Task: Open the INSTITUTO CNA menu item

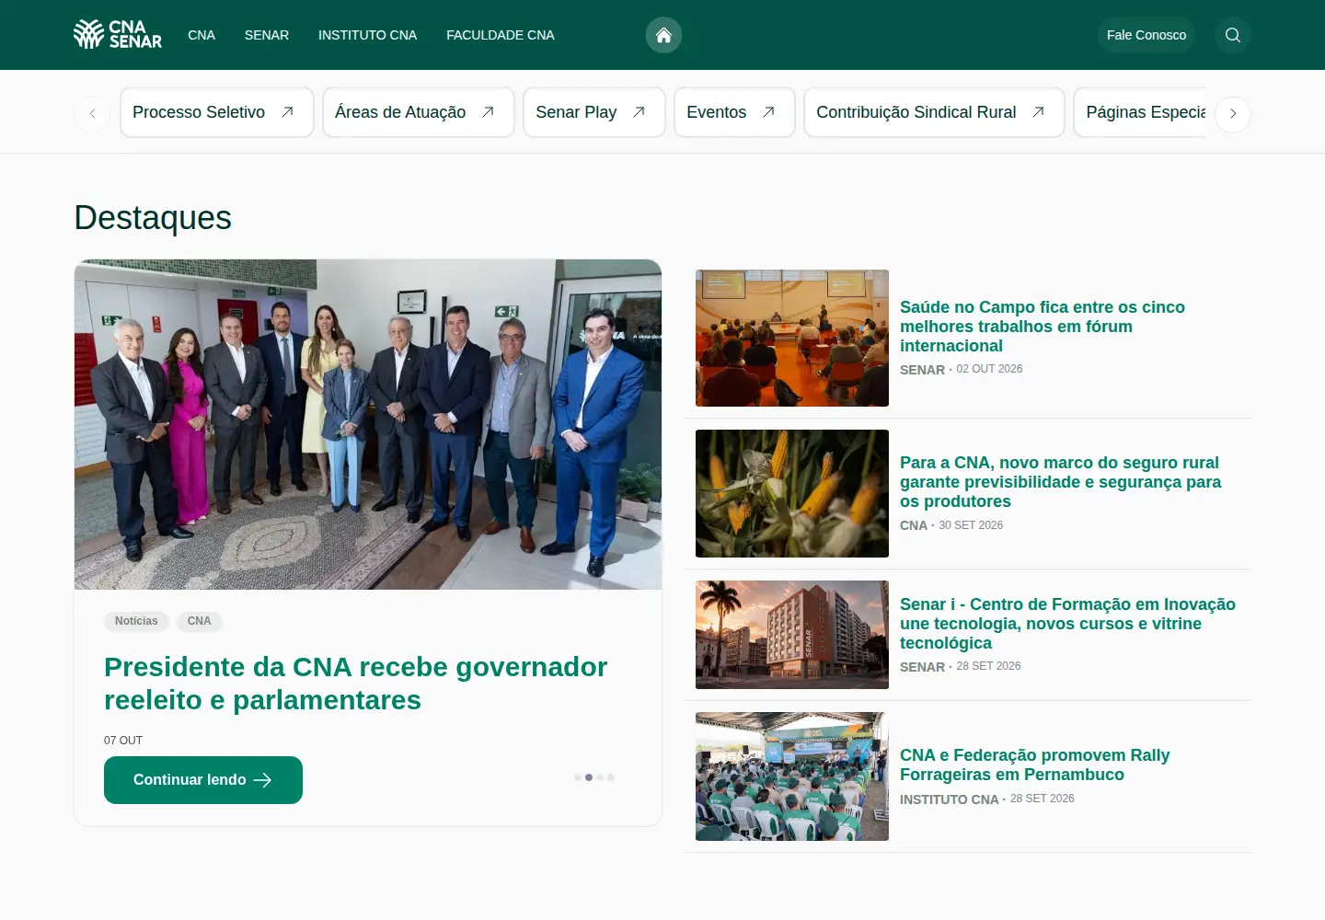Action: [x=367, y=35]
